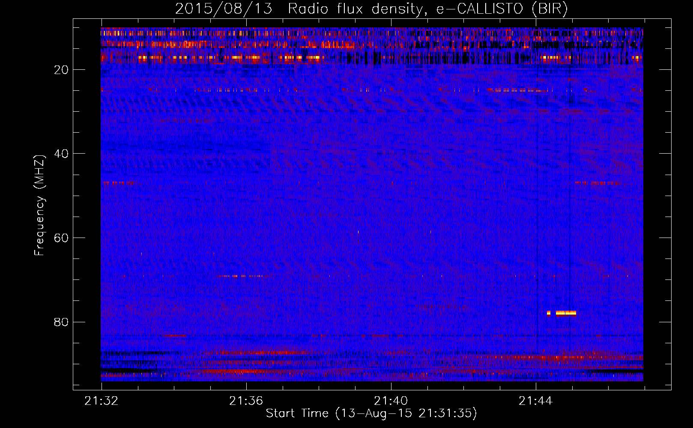This screenshot has width=693, height=428.
Task: Click the "80" frequency tick label
Action: (x=61, y=322)
